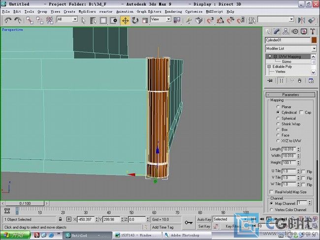Image resolution: width=320 pixels, height=240 pixels.
Task: Click Mirror tool icon
Action: pyautogui.click(x=301, y=20)
